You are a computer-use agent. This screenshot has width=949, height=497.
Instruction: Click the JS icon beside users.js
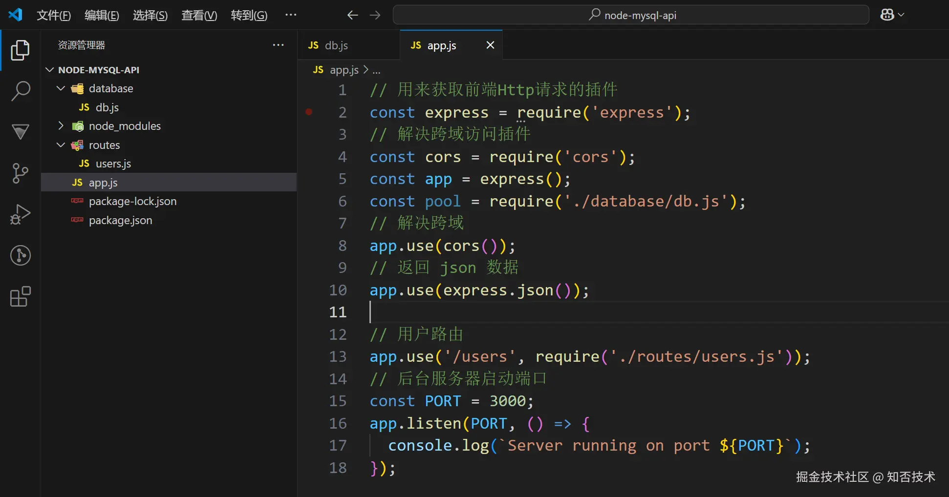click(84, 164)
